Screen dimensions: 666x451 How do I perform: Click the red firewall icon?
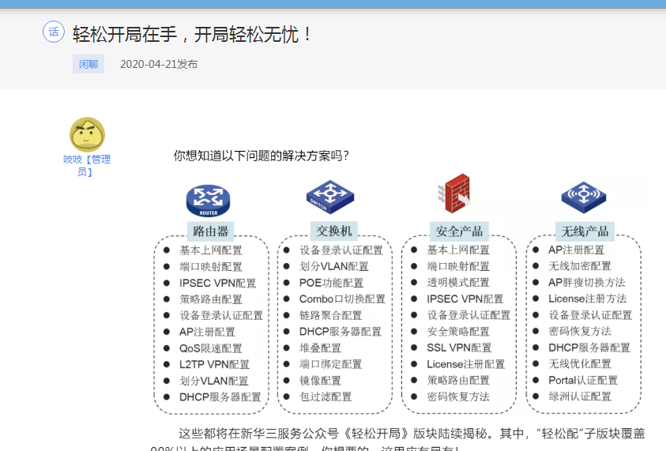click(455, 194)
